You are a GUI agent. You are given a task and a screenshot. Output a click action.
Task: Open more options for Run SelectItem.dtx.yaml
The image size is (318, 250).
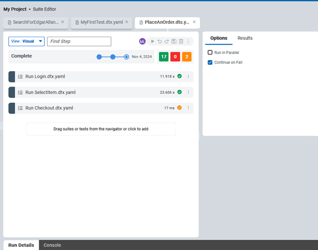pyautogui.click(x=188, y=92)
